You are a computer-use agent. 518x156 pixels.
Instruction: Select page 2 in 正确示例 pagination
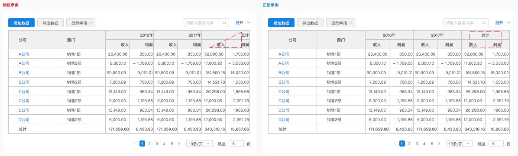click(409, 144)
